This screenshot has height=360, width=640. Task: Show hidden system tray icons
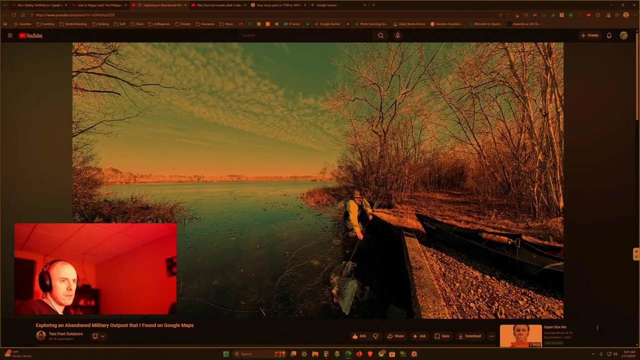tap(593, 354)
